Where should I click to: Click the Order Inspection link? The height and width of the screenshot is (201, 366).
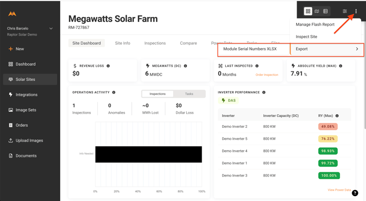click(267, 75)
